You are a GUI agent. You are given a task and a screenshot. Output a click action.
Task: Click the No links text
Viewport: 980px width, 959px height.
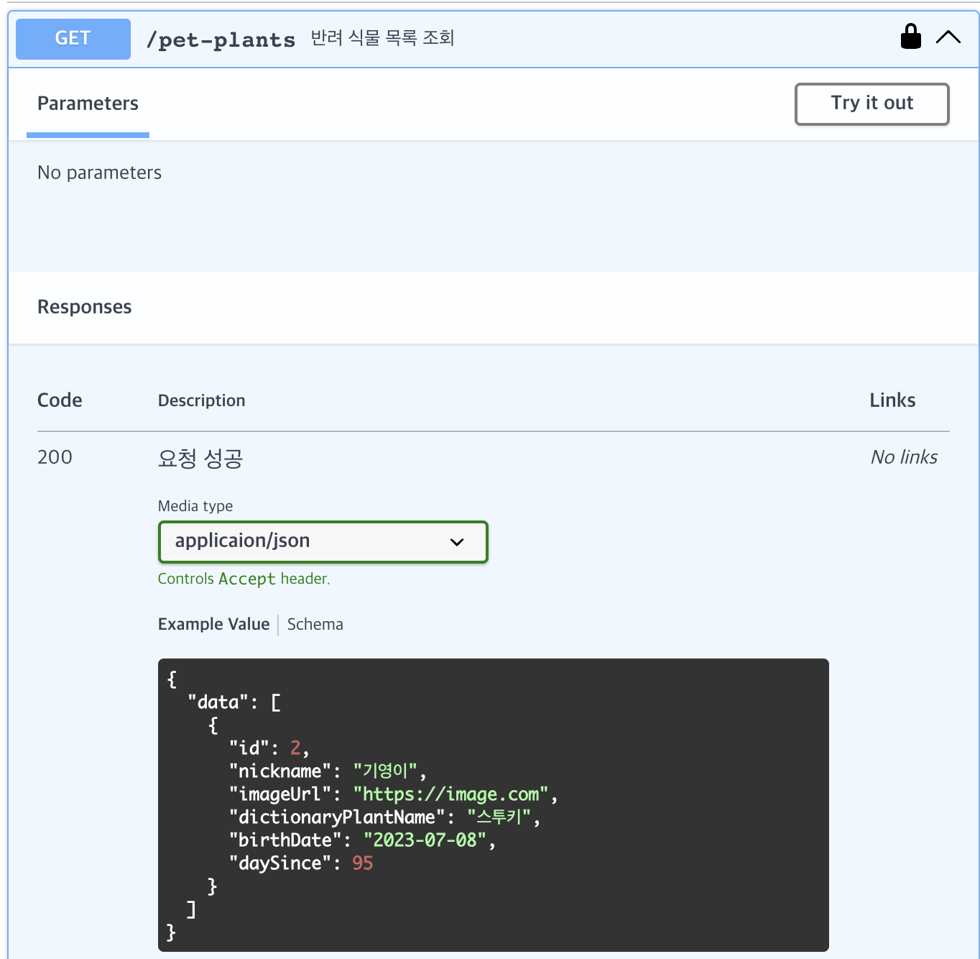[x=903, y=457]
